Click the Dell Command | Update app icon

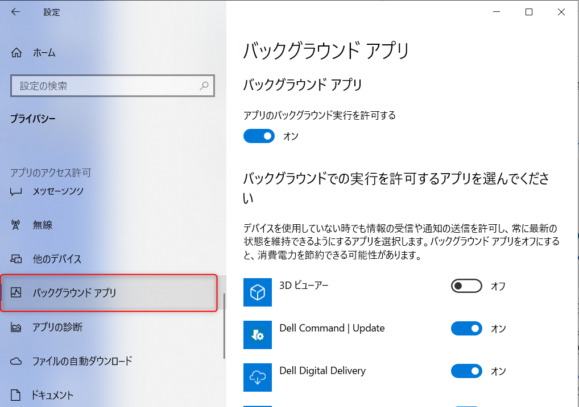click(258, 335)
